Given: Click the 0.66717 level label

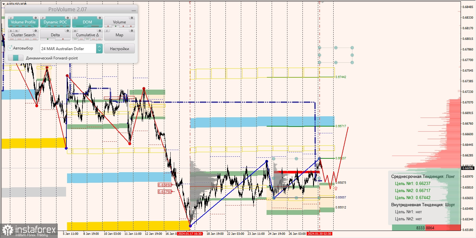Looking at the screenshot, I should point(341,126).
